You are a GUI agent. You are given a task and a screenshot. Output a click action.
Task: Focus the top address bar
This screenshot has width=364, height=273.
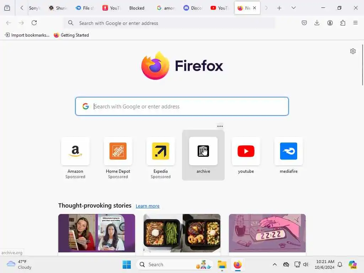170,23
